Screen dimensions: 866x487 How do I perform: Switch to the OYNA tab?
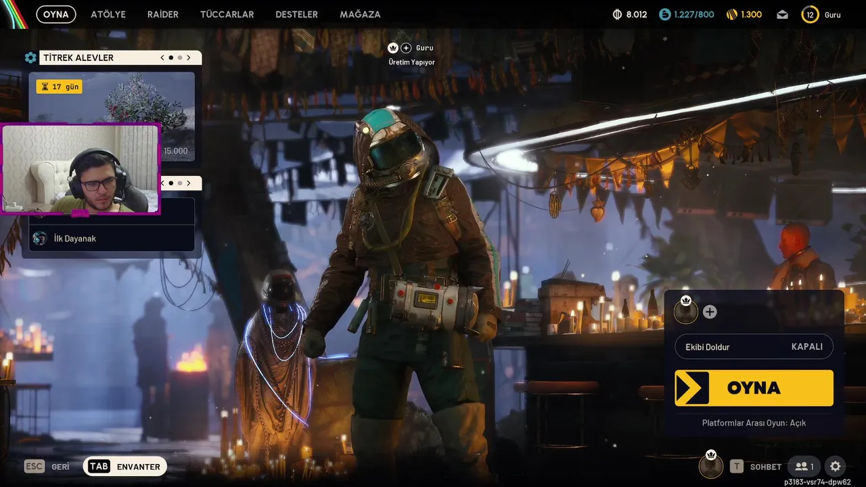click(x=56, y=14)
